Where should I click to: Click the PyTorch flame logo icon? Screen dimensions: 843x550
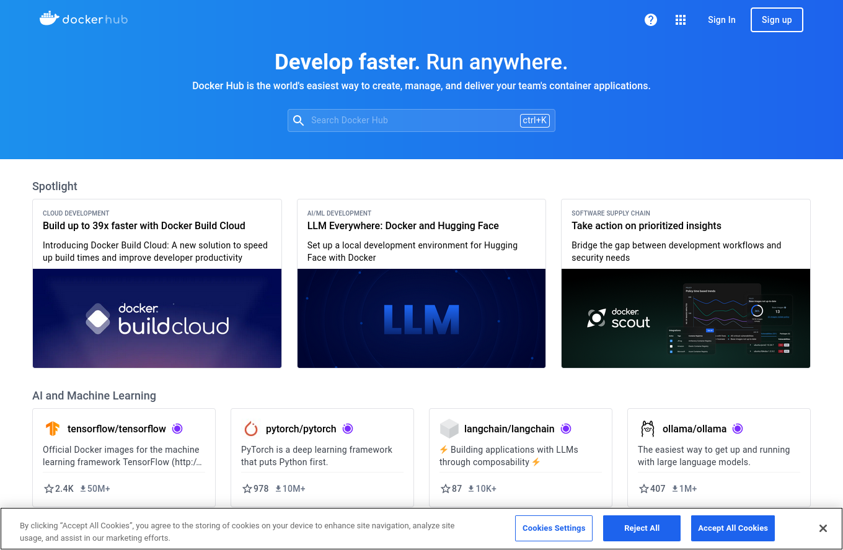pyautogui.click(x=251, y=429)
